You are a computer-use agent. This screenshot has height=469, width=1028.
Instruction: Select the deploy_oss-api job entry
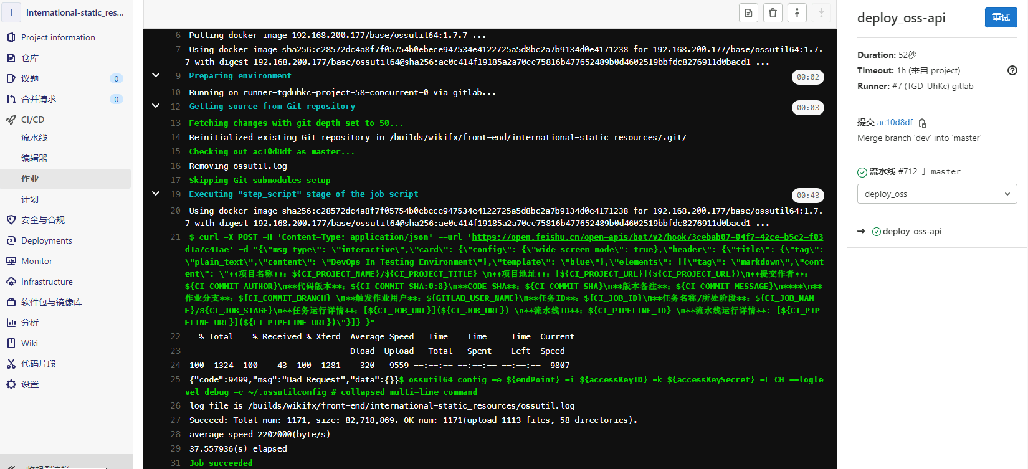[x=911, y=231]
